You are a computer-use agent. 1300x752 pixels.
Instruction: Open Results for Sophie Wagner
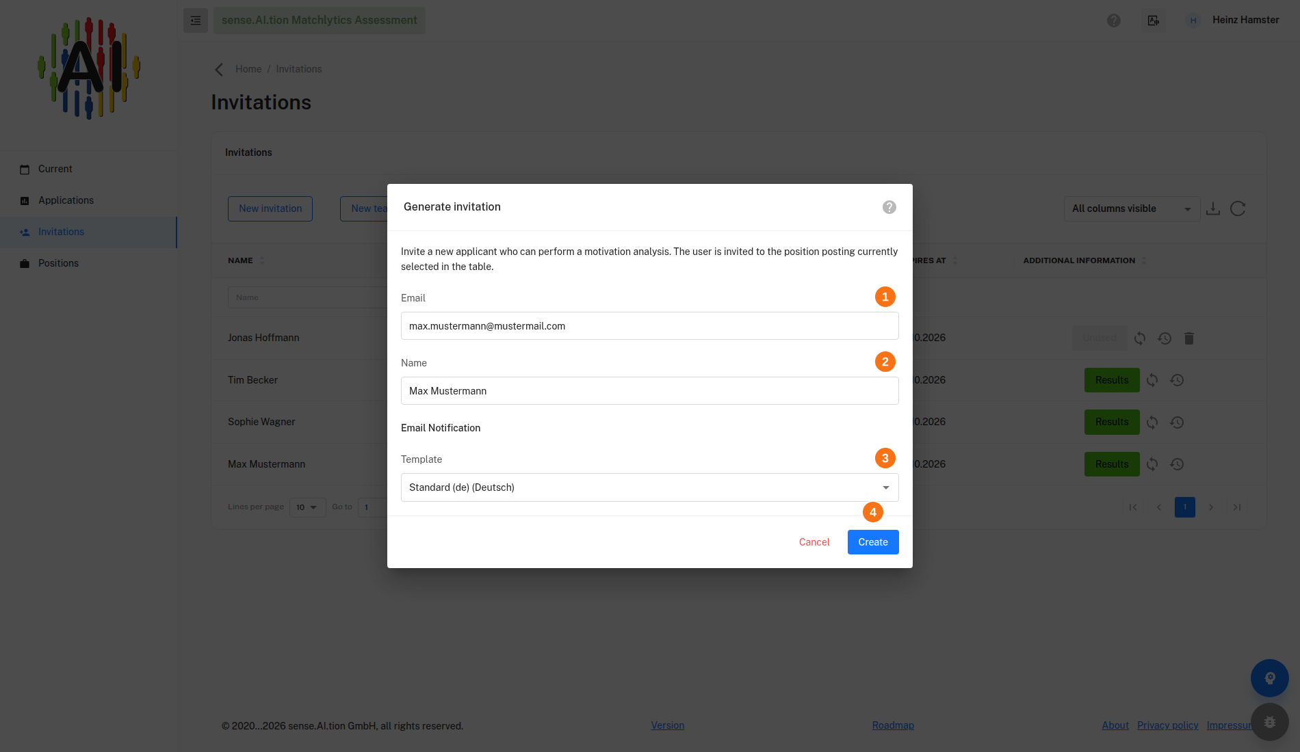click(1112, 422)
